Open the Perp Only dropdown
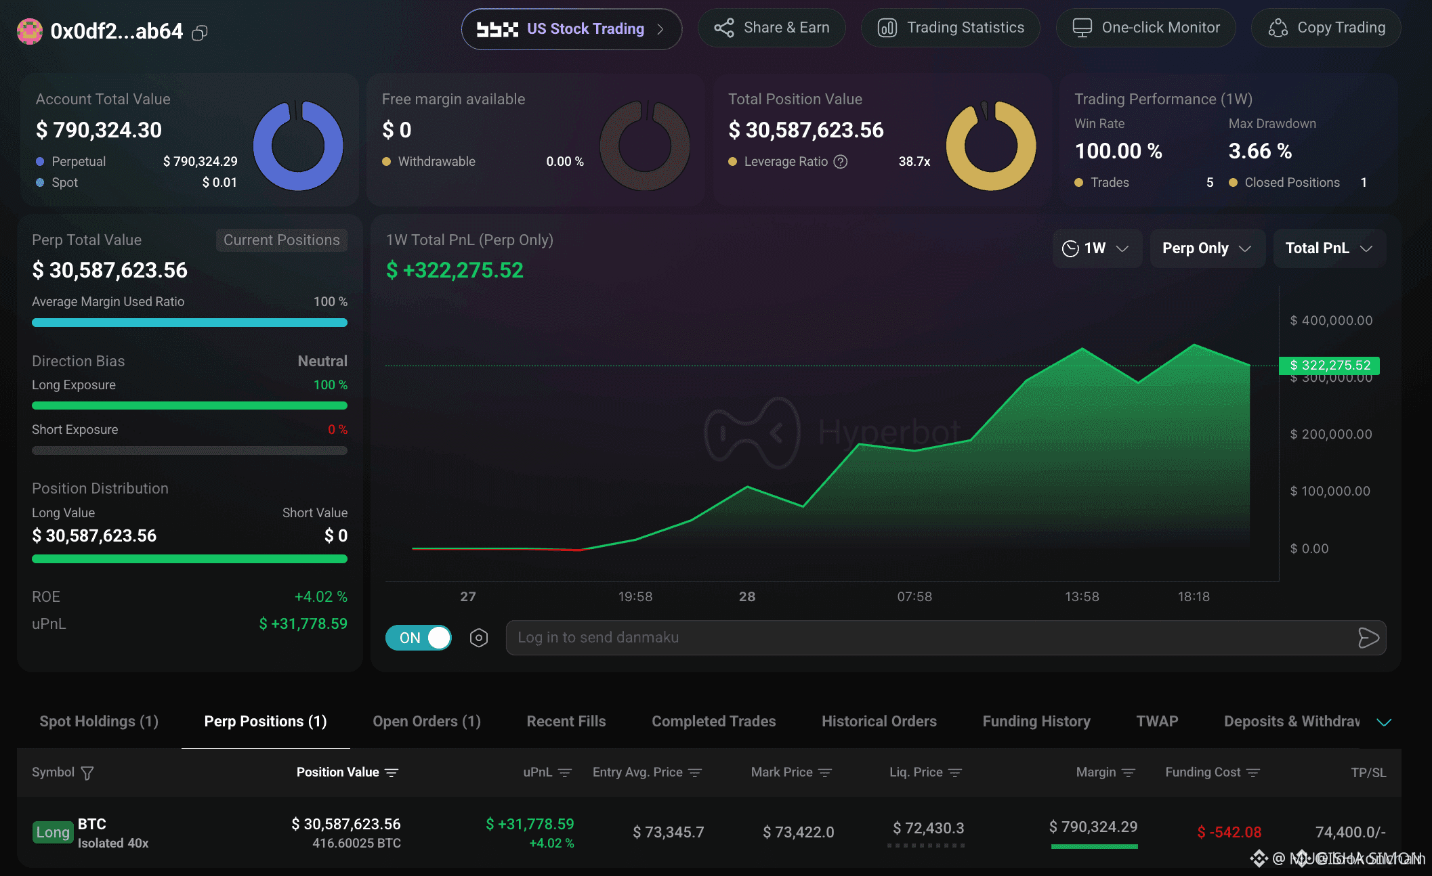The width and height of the screenshot is (1432, 876). (x=1207, y=248)
